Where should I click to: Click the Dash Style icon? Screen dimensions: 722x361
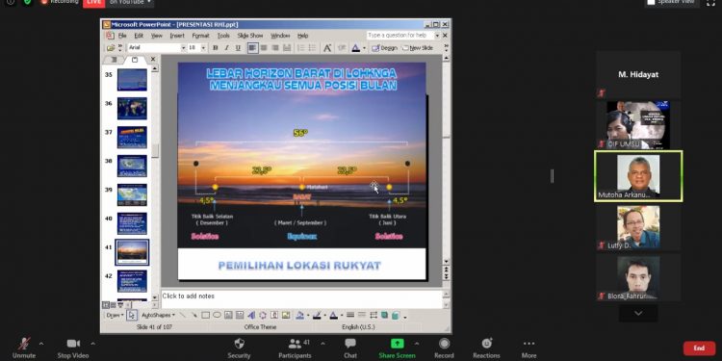pos(362,315)
